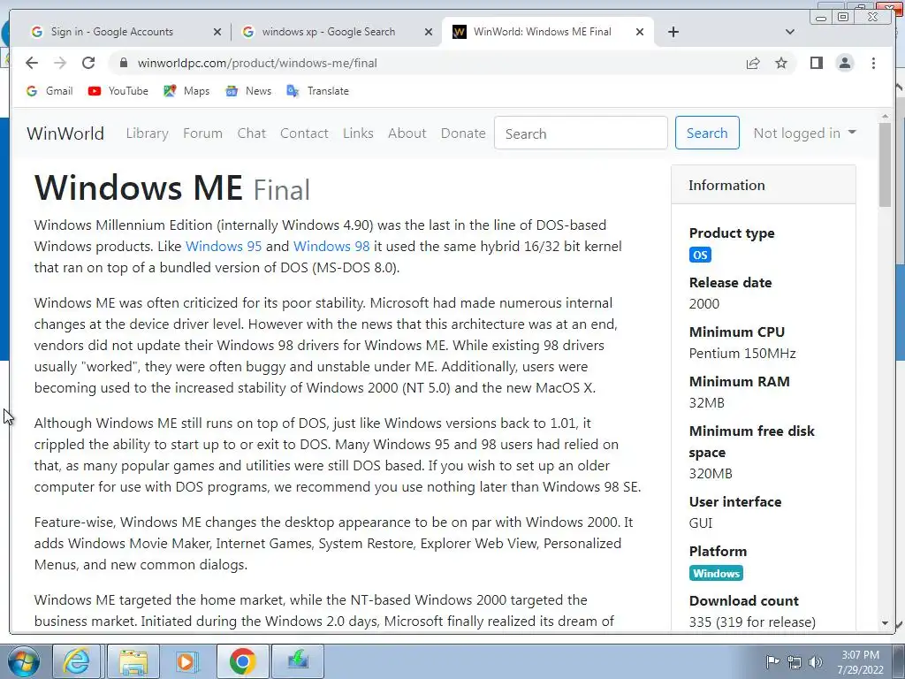Screen dimensions: 905x679
Task: Close the windows xp - Google Search tab
Action: click(x=429, y=32)
